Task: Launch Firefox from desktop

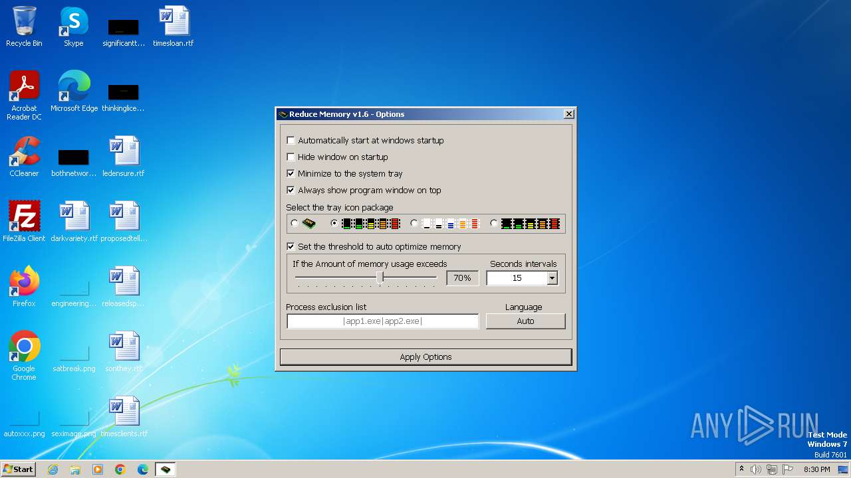Action: 24,287
